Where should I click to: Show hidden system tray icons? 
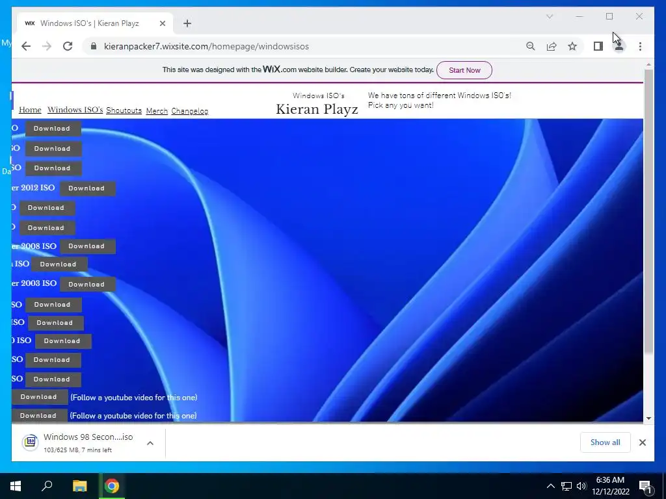550,486
